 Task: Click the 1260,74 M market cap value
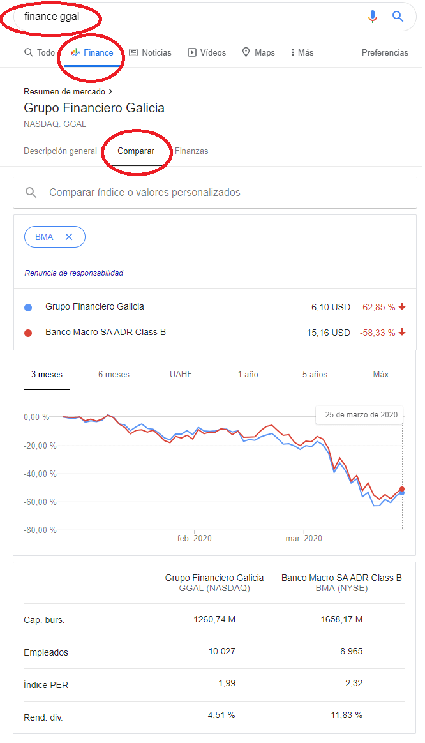click(214, 619)
